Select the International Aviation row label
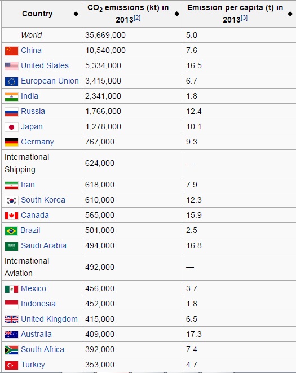 click(x=26, y=267)
